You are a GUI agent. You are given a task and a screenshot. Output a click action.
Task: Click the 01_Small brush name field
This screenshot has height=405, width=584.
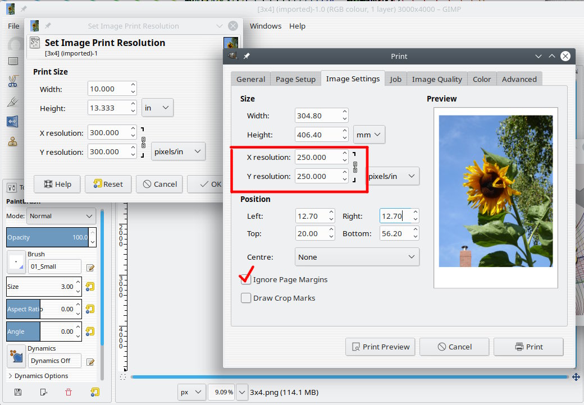click(x=54, y=266)
